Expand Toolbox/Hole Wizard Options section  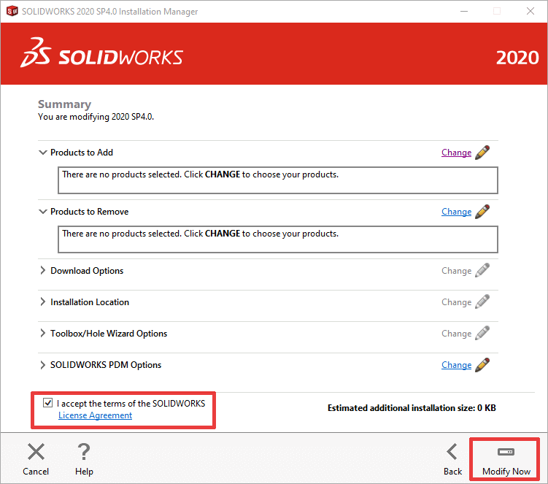pyautogui.click(x=42, y=333)
